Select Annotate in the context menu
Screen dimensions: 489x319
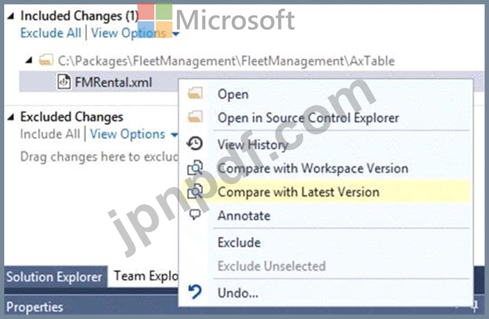point(244,215)
